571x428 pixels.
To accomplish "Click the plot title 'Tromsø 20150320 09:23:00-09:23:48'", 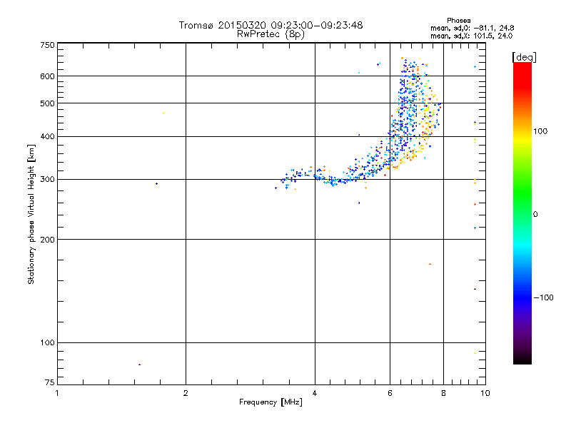I will [271, 25].
